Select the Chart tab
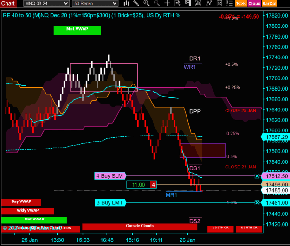Image resolution: width=290 pixels, height=246 pixels. 8,4
